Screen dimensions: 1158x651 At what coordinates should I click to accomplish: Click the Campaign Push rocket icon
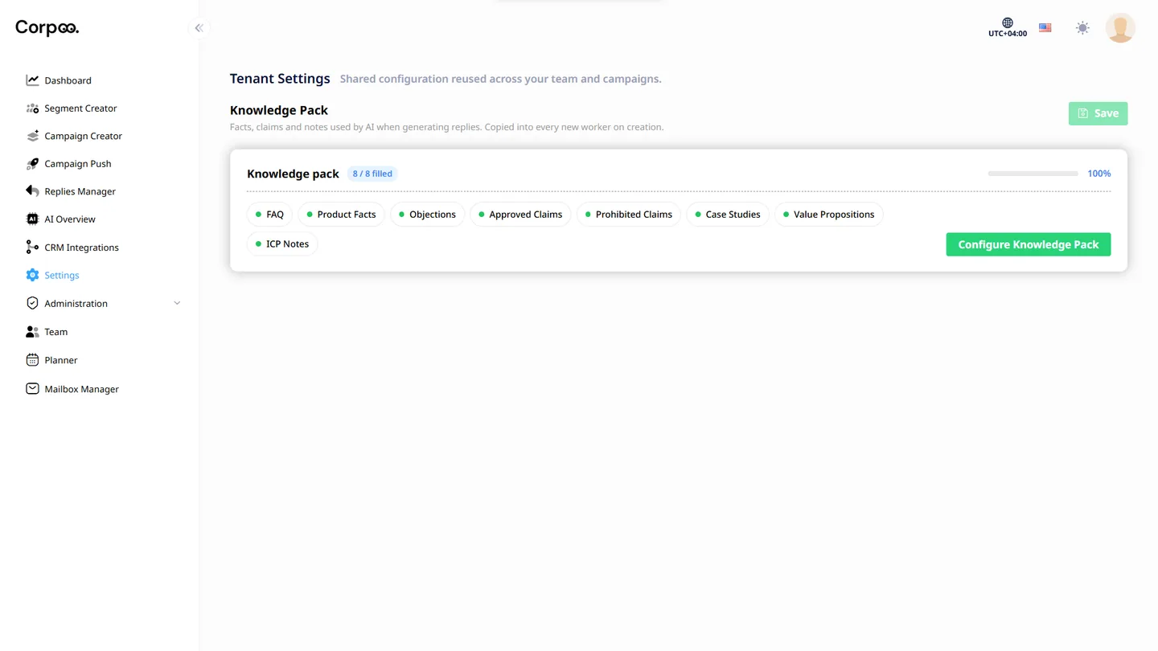(x=32, y=164)
